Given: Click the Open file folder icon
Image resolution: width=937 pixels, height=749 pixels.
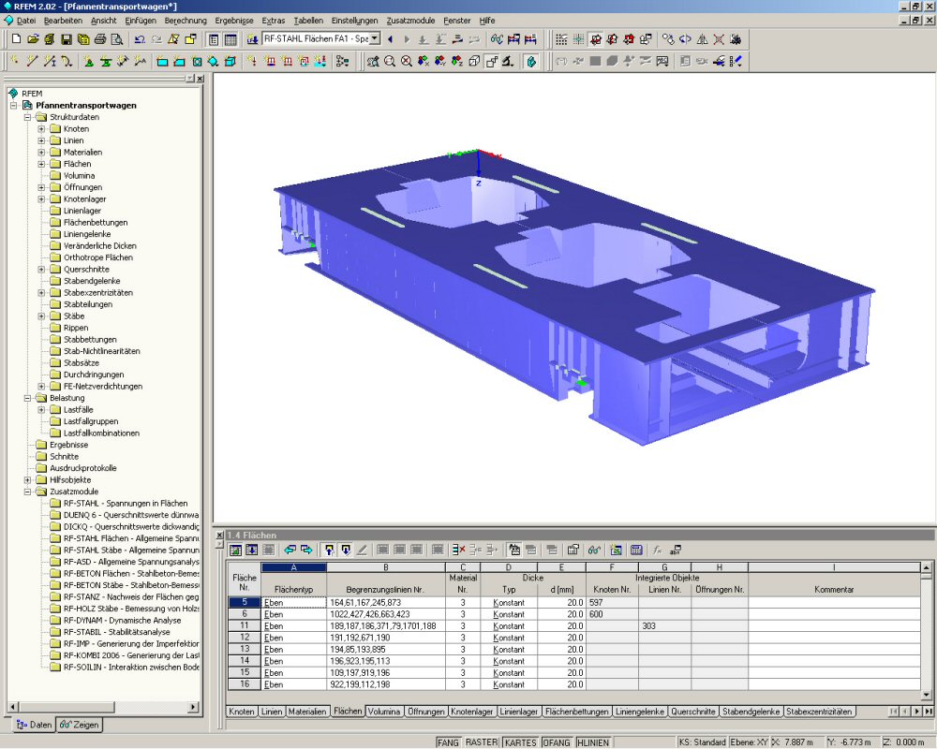Looking at the screenshot, I should tap(33, 39).
